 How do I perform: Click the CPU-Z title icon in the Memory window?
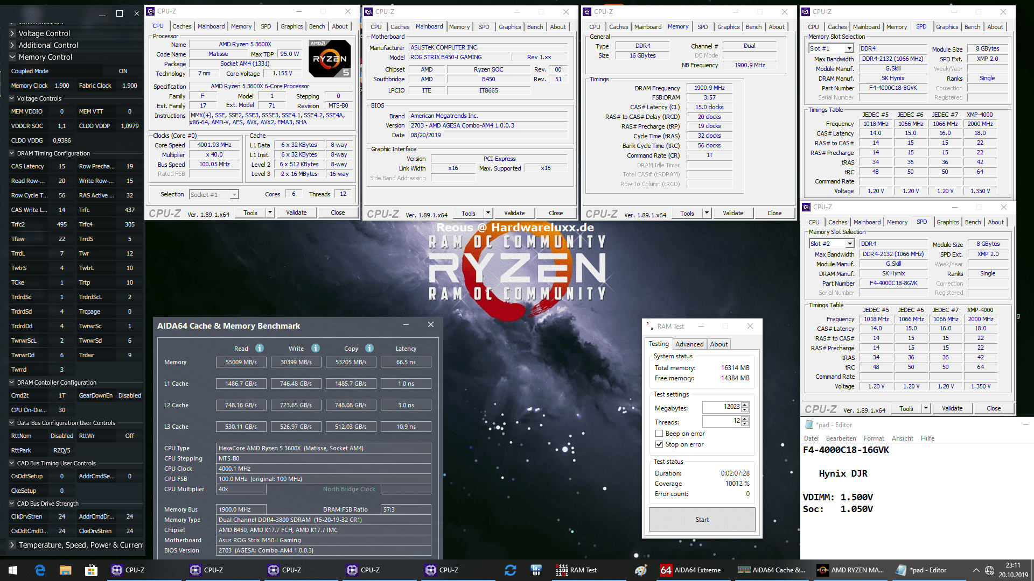(x=588, y=11)
